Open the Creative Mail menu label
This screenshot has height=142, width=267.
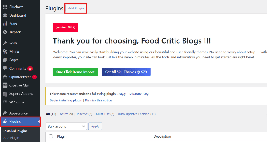19,85
